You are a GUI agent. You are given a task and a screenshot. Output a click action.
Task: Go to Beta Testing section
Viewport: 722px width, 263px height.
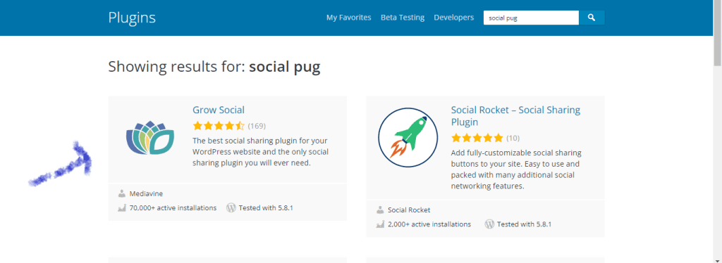(x=403, y=18)
